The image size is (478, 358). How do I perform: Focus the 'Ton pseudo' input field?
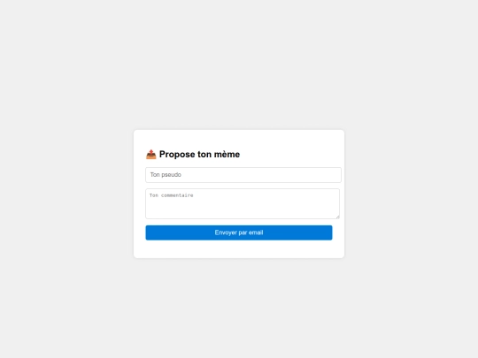pyautogui.click(x=243, y=175)
